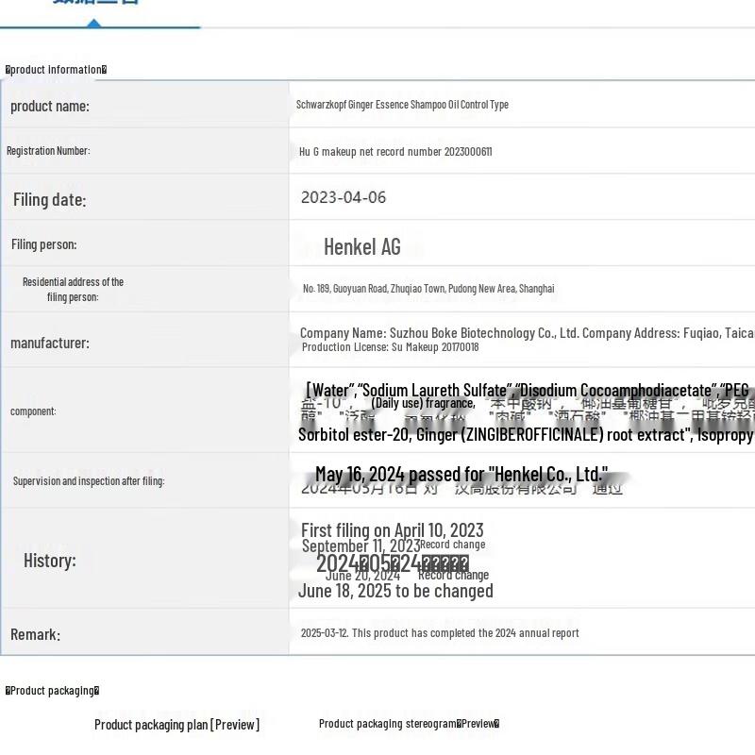Click the Product packaging section heading
Image resolution: width=755 pixels, height=755 pixels.
(52, 690)
